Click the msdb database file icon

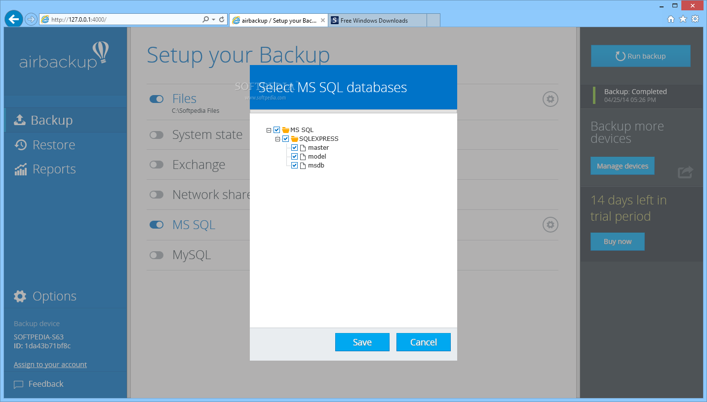tap(303, 166)
